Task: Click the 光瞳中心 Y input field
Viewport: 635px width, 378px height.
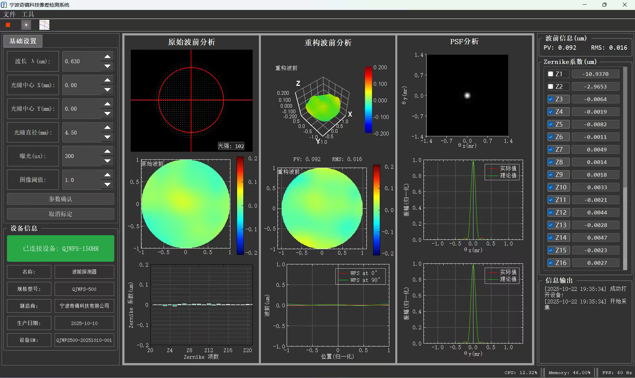Action: click(x=81, y=109)
